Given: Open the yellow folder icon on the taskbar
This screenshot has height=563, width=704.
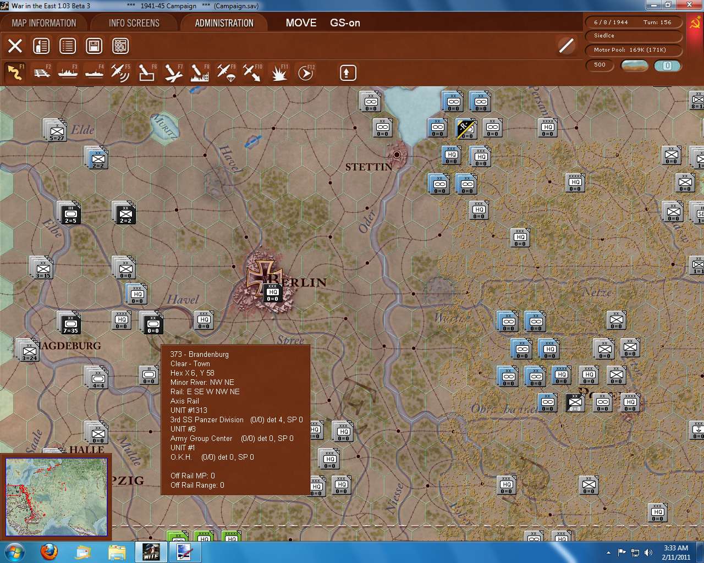Looking at the screenshot, I should [117, 551].
